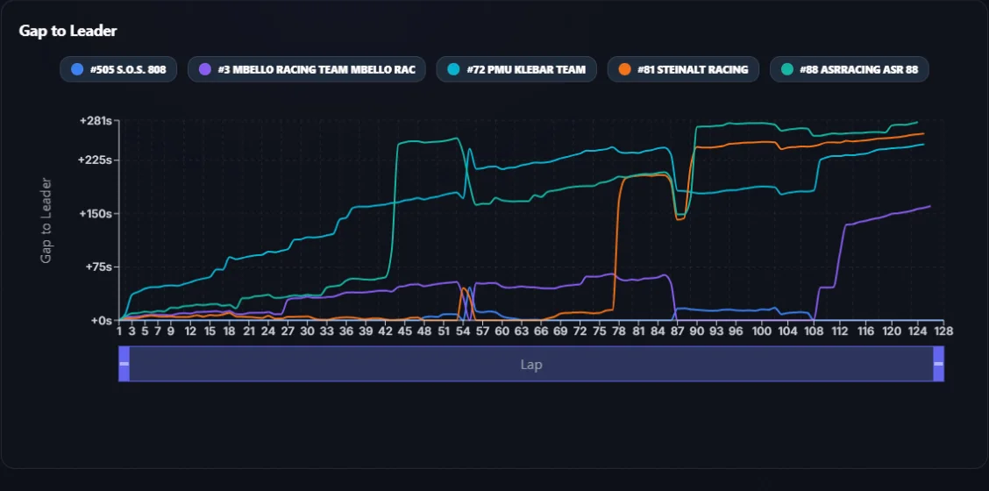Hide the #88 ASRRACING ASR 88 line

click(x=849, y=69)
